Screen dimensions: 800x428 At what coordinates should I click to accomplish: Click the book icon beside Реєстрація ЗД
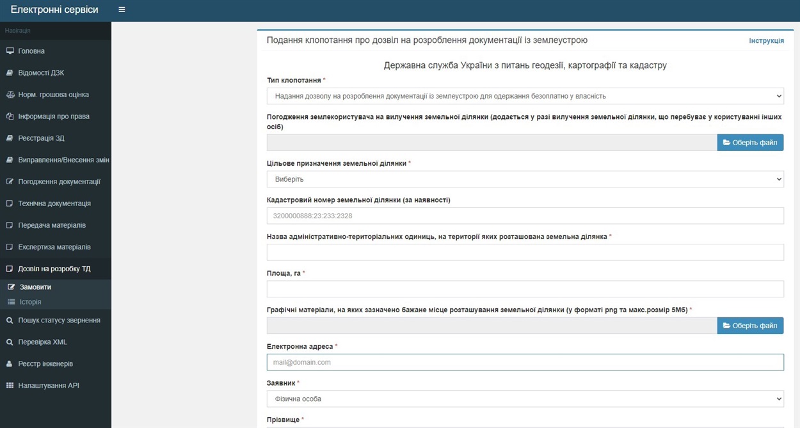[10, 138]
